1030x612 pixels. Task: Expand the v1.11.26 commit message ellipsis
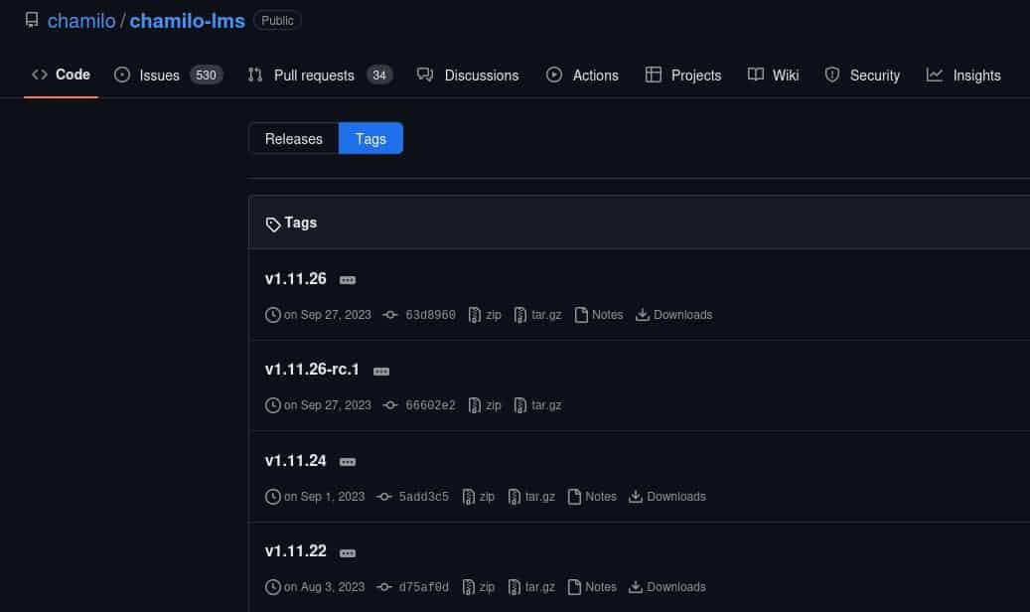pyautogui.click(x=348, y=280)
